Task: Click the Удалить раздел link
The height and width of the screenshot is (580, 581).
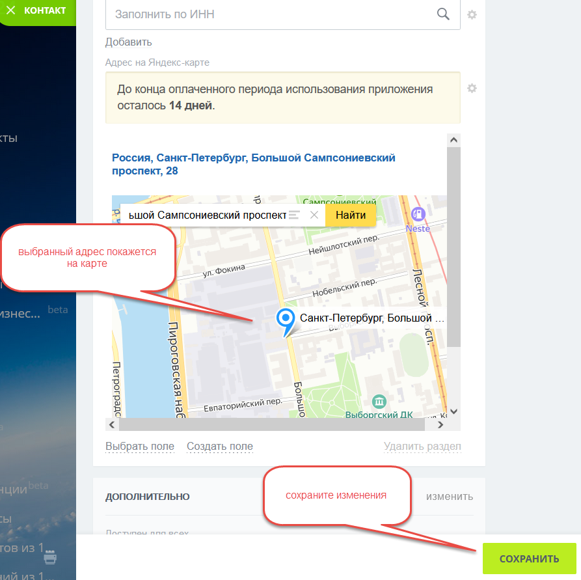Action: point(422,446)
